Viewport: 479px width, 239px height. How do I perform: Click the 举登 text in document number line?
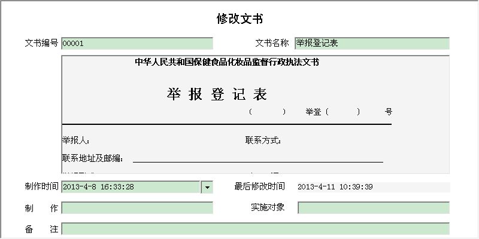[313, 112]
